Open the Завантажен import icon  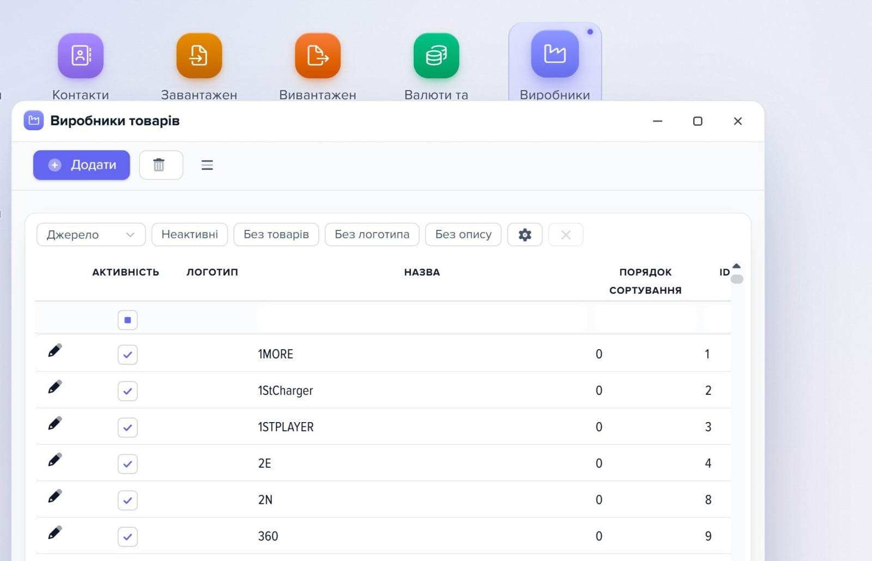(199, 56)
